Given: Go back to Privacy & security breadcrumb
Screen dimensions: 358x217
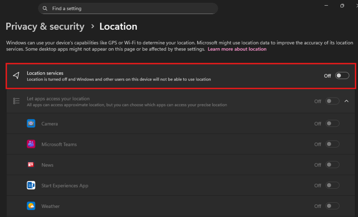Looking at the screenshot, I should 45,27.
